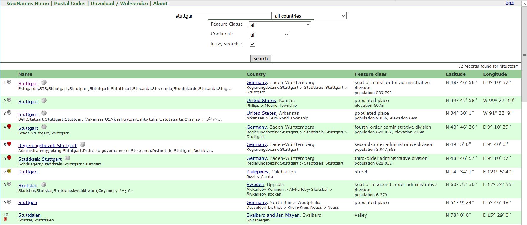Open the Continent dropdown
The image size is (527, 225).
point(269,35)
